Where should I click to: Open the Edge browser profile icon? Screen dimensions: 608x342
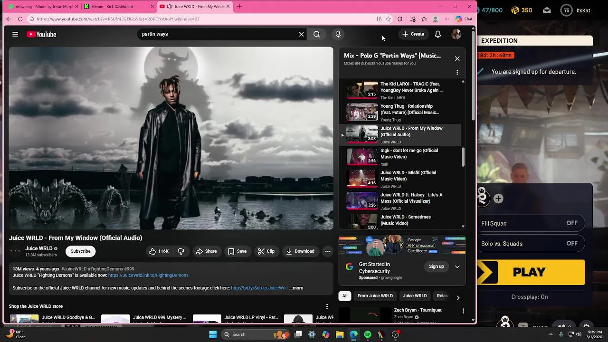435,19
